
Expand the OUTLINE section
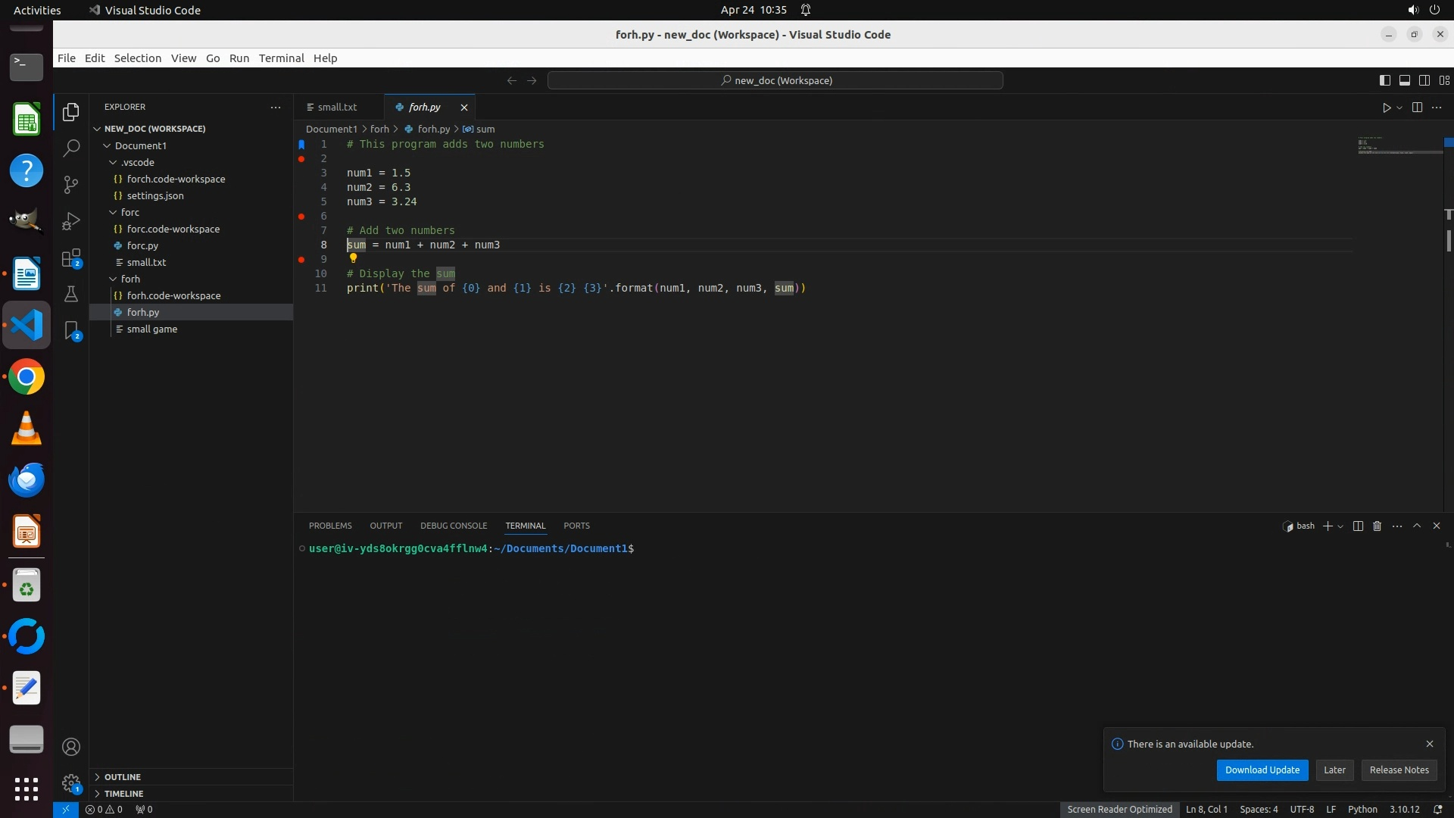point(123,777)
